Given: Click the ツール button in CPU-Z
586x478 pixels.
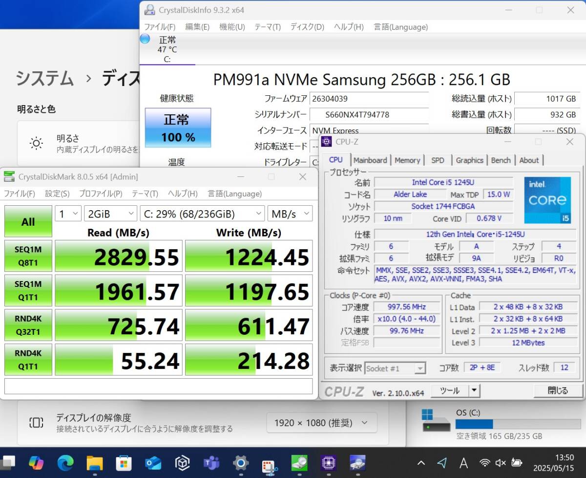Looking at the screenshot, I should coord(450,391).
